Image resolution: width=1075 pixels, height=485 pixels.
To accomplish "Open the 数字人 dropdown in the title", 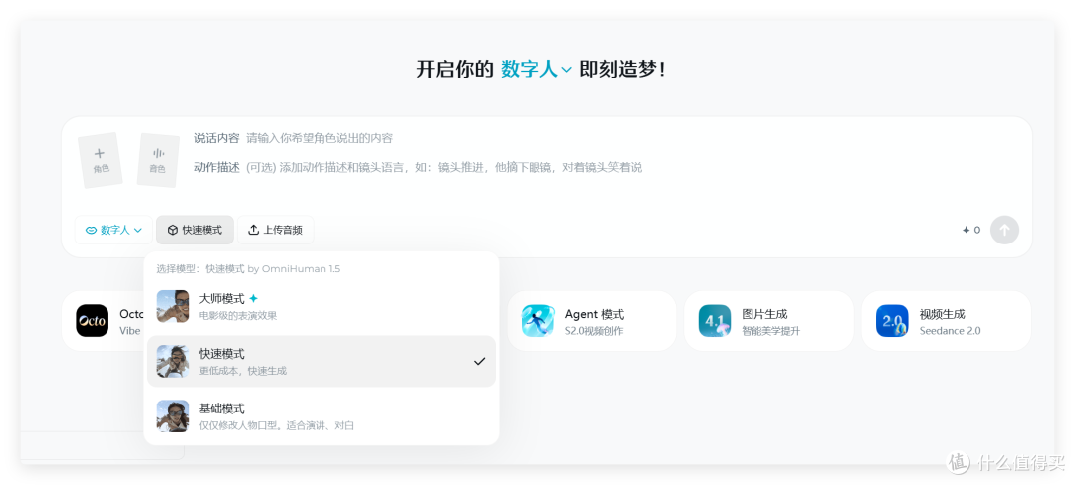I will [537, 70].
